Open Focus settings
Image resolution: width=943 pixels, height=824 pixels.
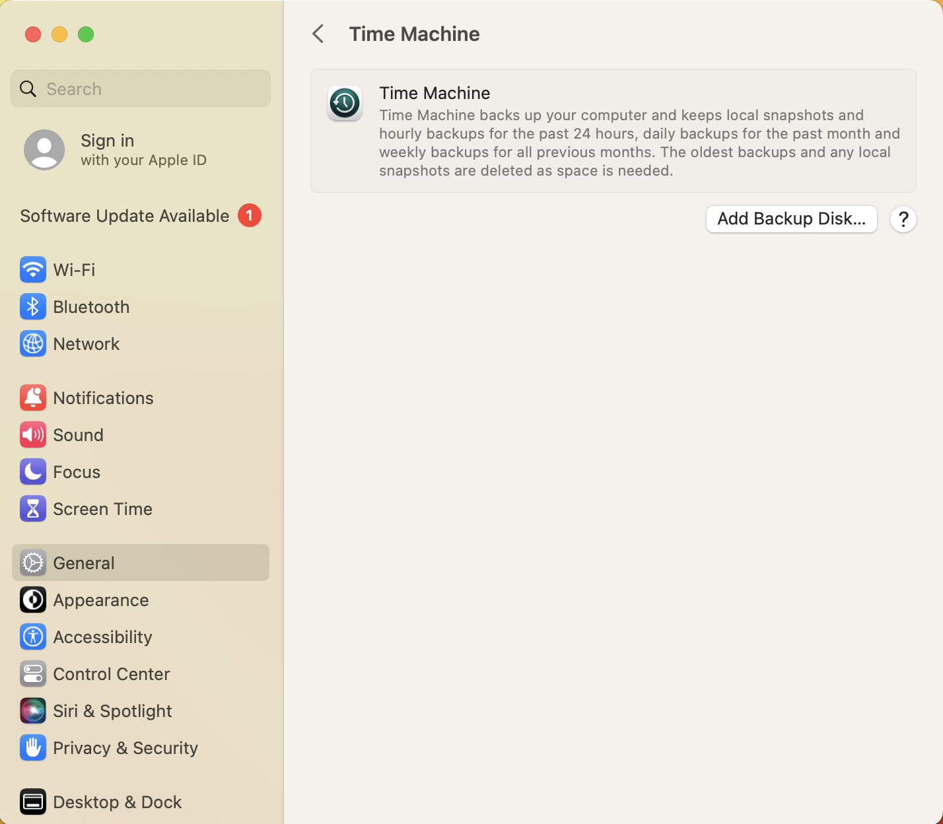[x=77, y=471]
